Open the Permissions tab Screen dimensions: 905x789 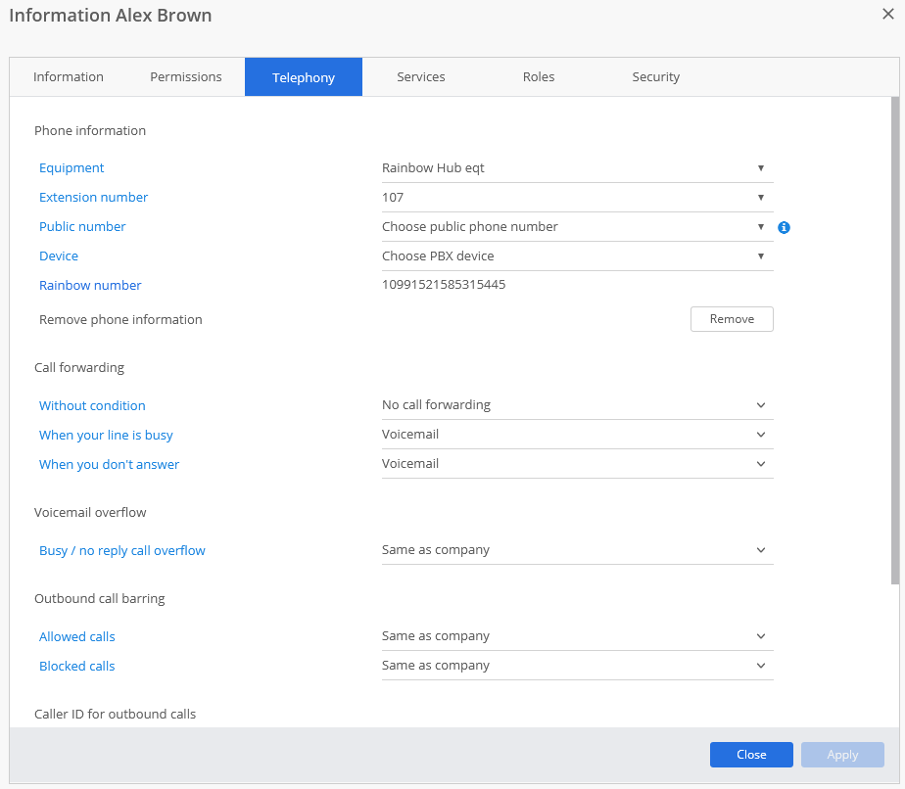(186, 76)
